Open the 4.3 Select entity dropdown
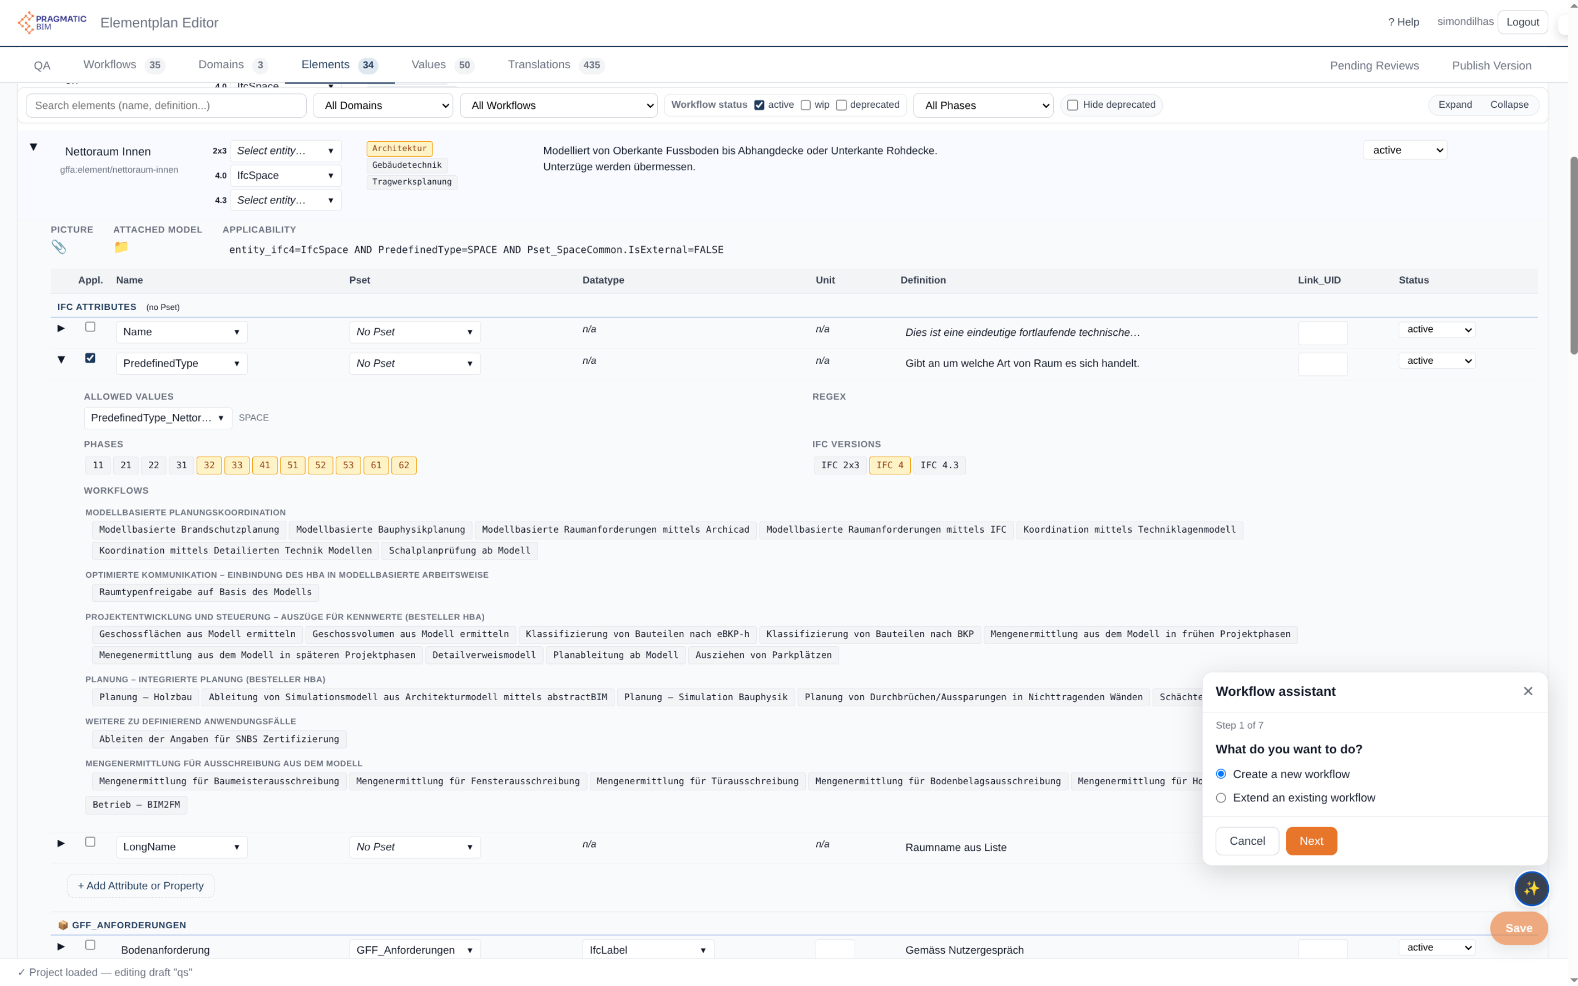The height and width of the screenshot is (986, 1578). 286,200
